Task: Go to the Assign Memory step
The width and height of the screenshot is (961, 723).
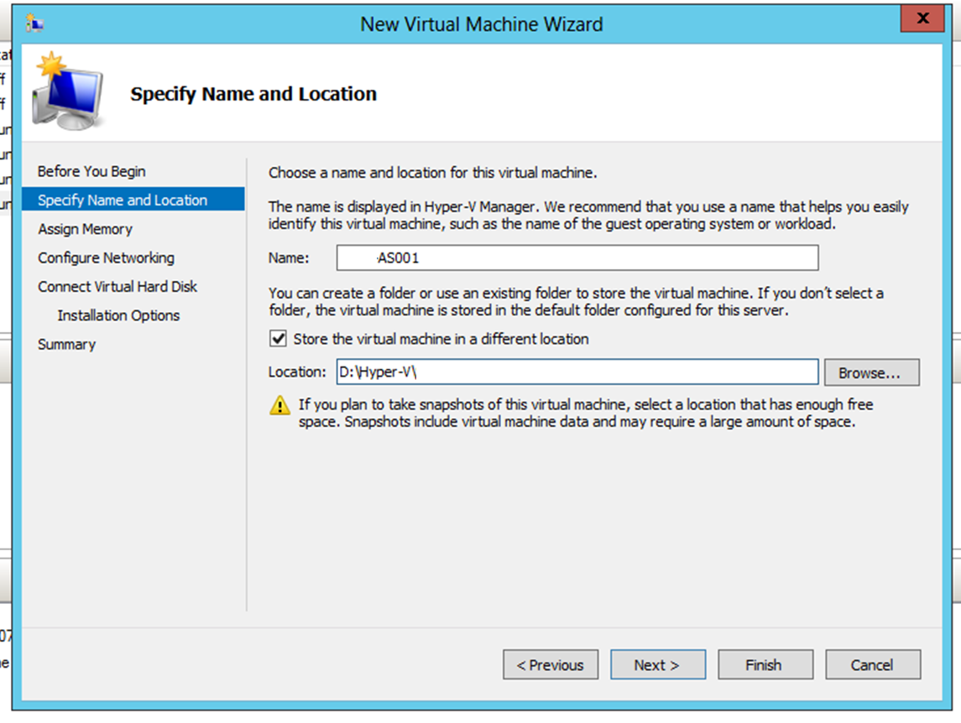Action: (x=86, y=229)
